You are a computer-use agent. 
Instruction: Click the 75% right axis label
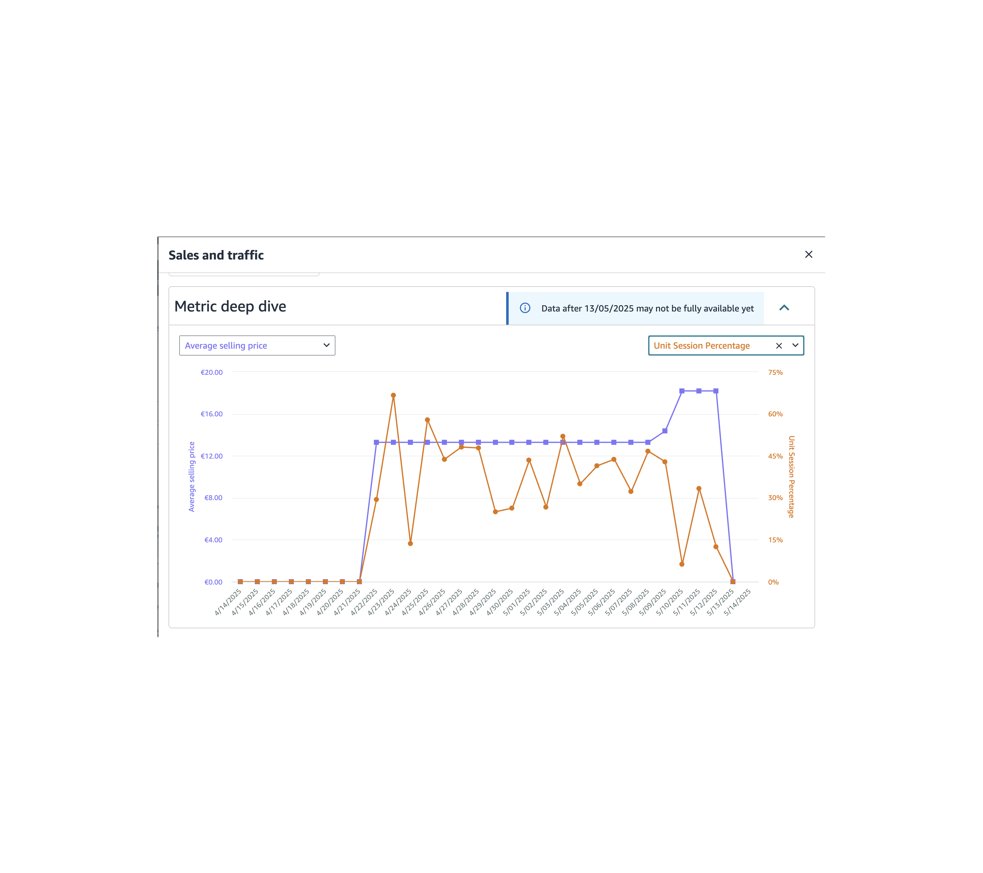tap(775, 372)
